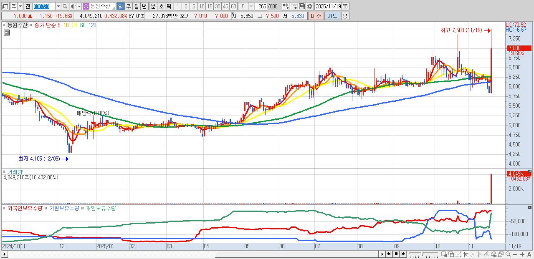Click the zoom magnifier icon in bottom bar
The height and width of the screenshot is (259, 534).
pyautogui.click(x=508, y=254)
